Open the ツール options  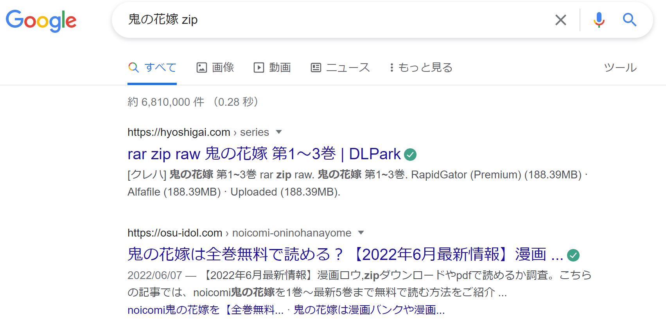[620, 68]
